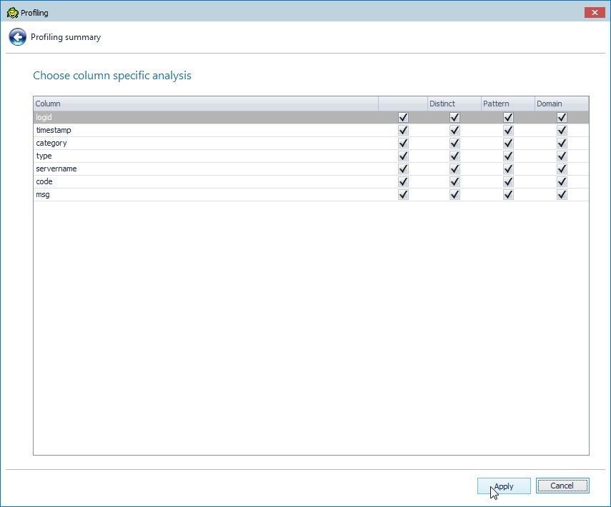Image resolution: width=611 pixels, height=507 pixels.
Task: Toggle unlabeled first checkbox for logid
Action: (x=403, y=117)
